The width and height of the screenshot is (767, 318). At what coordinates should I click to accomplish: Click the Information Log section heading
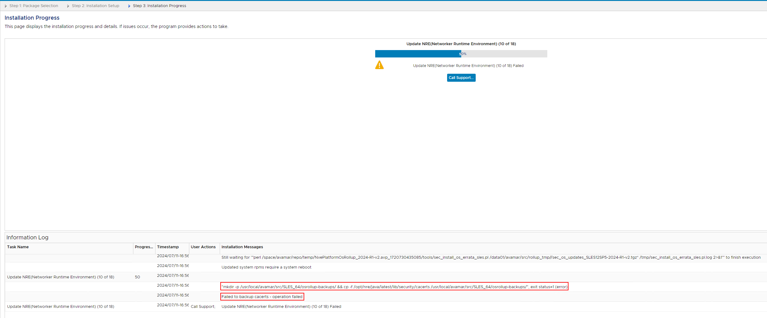point(27,237)
